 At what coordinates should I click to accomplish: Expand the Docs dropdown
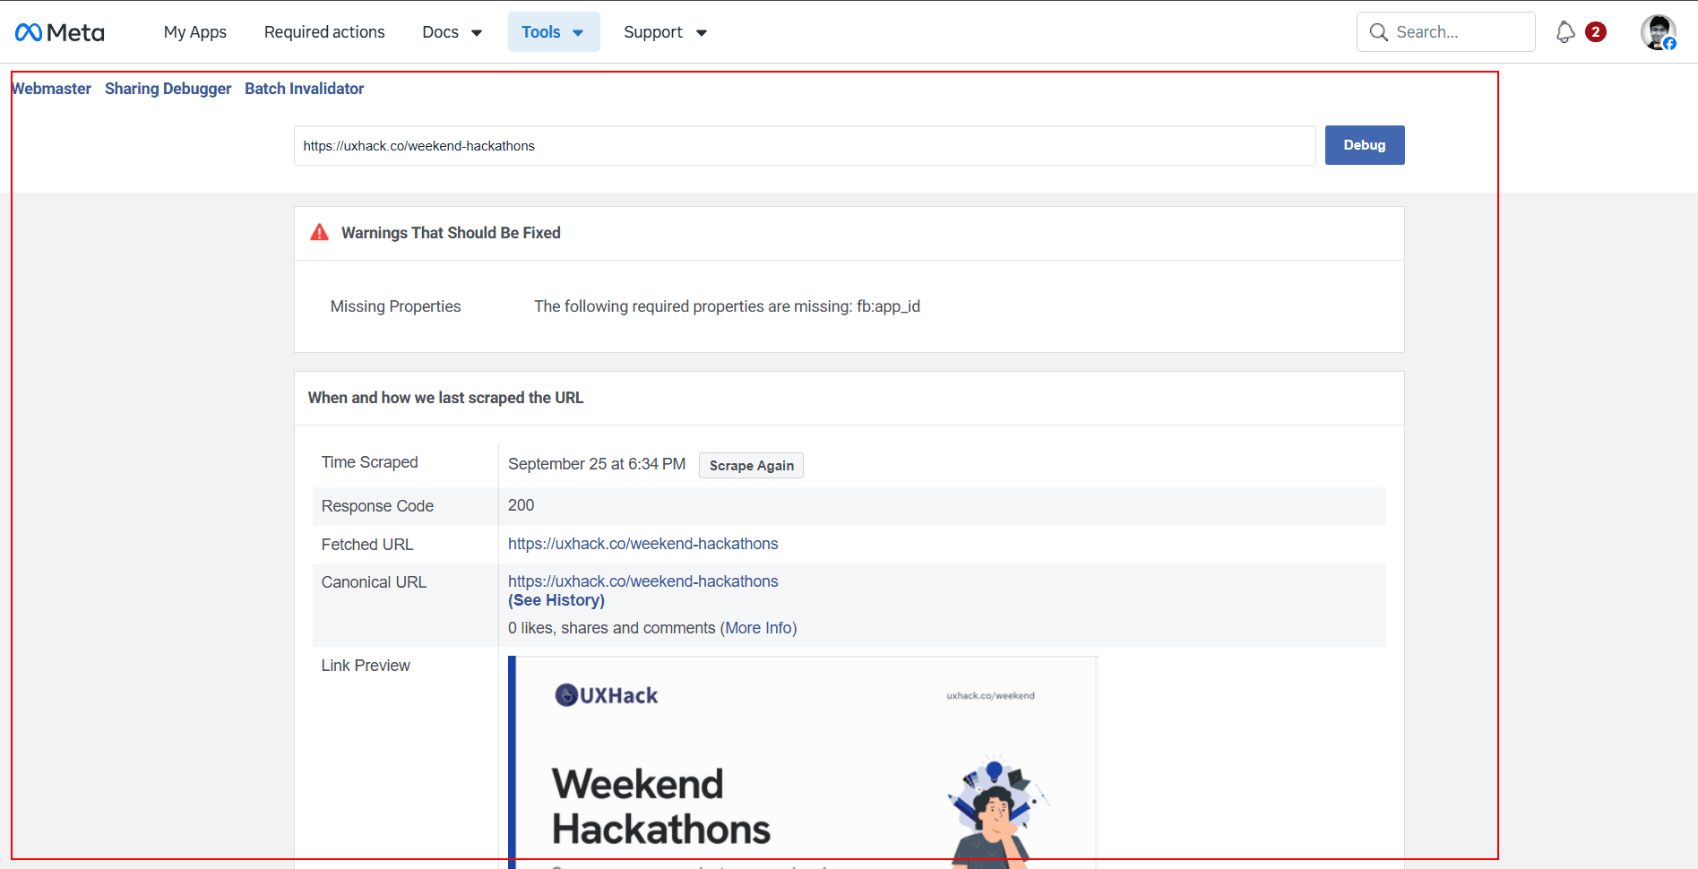[453, 32]
